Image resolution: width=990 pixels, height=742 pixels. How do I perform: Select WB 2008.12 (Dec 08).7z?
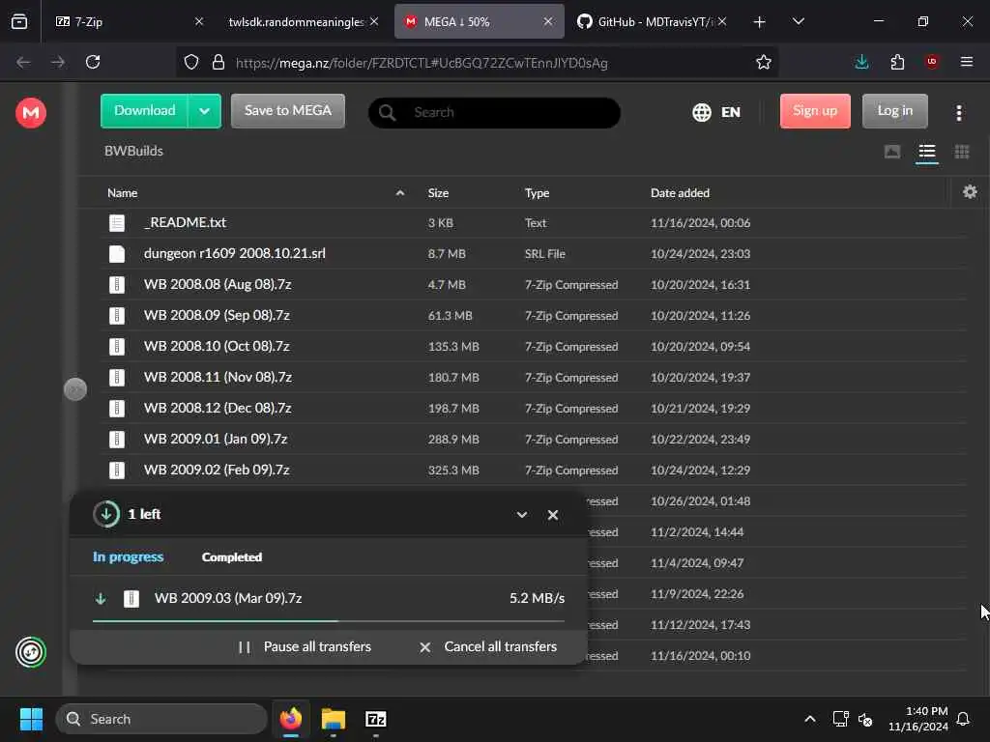tap(534, 409)
